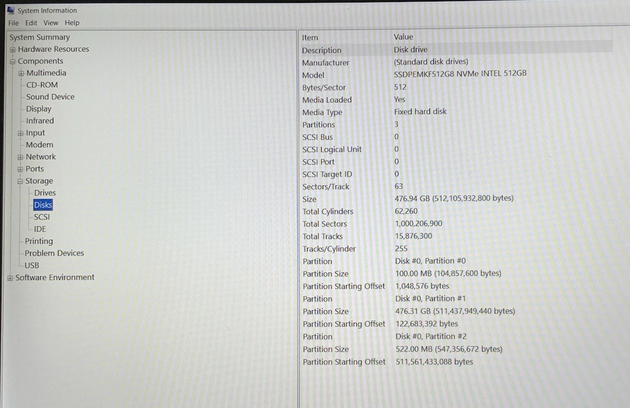The width and height of the screenshot is (630, 408).
Task: Open the Help menu
Action: 72,23
